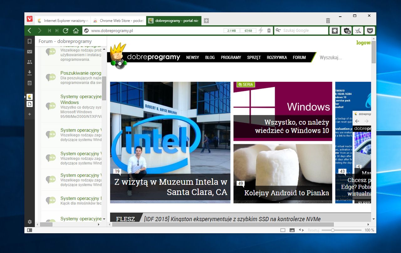Screen dimensions: 401x253
Task: Open Vivaldi settings gear
Action: tap(29, 222)
